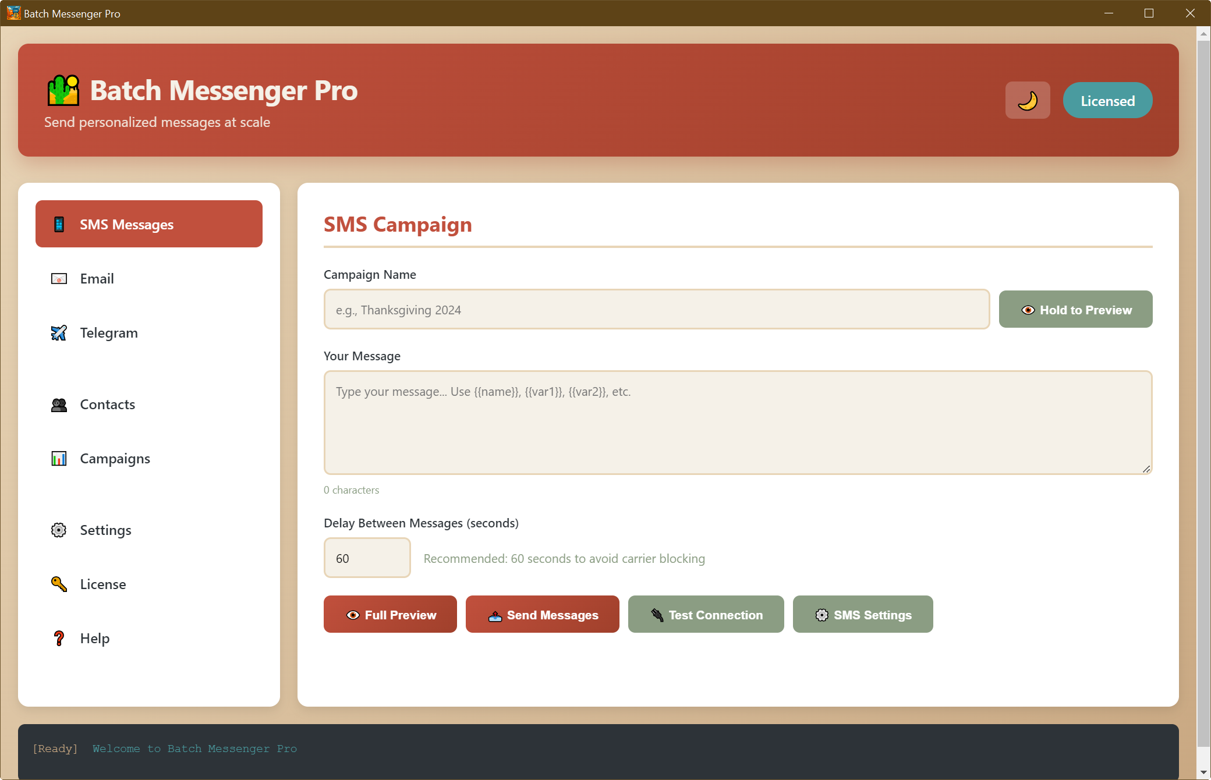The height and width of the screenshot is (780, 1211).
Task: Get Help via the question mark icon
Action: click(58, 638)
